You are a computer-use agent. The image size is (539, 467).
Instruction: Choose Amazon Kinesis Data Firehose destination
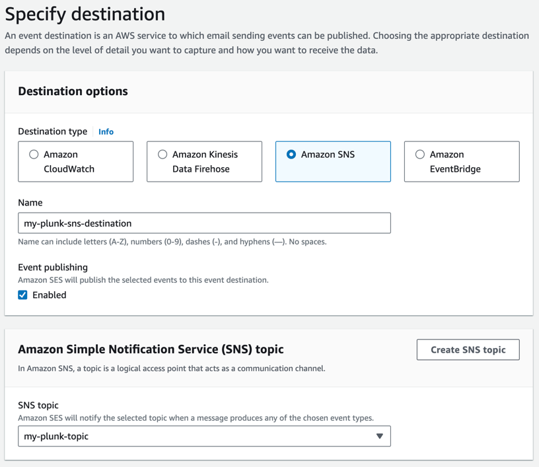pyautogui.click(x=162, y=155)
